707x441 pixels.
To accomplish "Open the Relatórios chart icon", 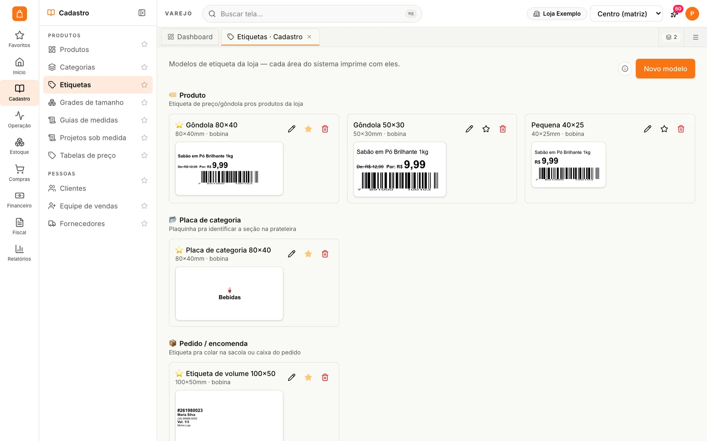I will coord(20,253).
